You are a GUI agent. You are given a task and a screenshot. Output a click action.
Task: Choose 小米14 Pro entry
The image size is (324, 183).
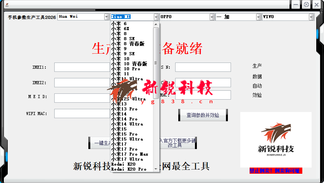[132, 119]
